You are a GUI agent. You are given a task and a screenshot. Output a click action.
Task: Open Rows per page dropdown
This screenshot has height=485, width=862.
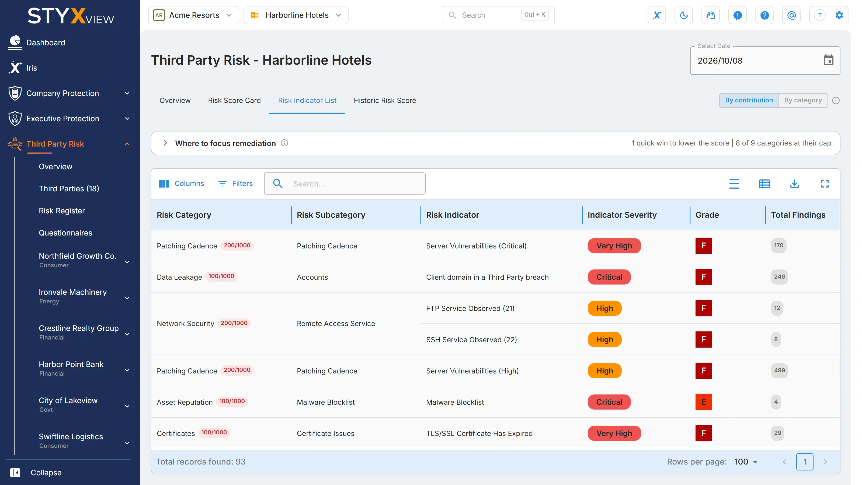[x=746, y=462]
